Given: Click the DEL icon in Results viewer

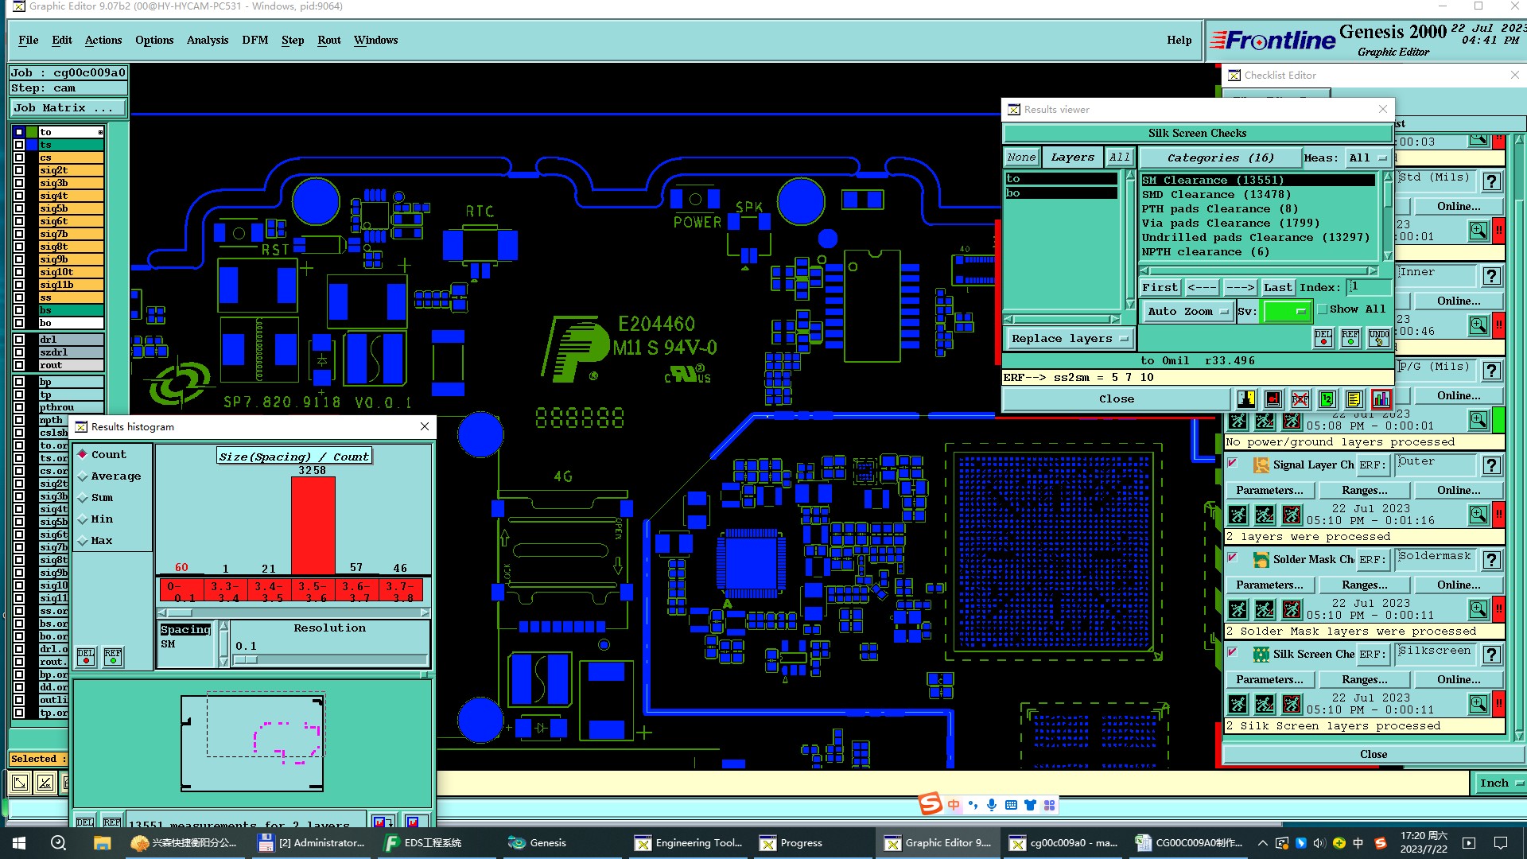Looking at the screenshot, I should [1323, 338].
